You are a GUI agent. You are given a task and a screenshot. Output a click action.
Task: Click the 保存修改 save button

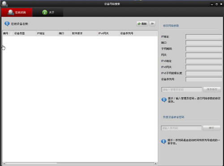point(212,89)
